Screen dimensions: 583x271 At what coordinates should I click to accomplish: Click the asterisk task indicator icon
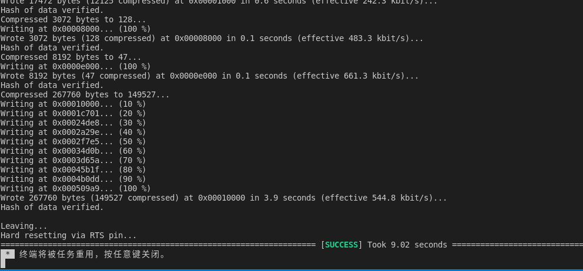pos(8,254)
